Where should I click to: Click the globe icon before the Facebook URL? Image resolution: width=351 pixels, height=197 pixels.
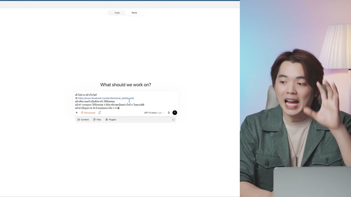click(x=76, y=98)
